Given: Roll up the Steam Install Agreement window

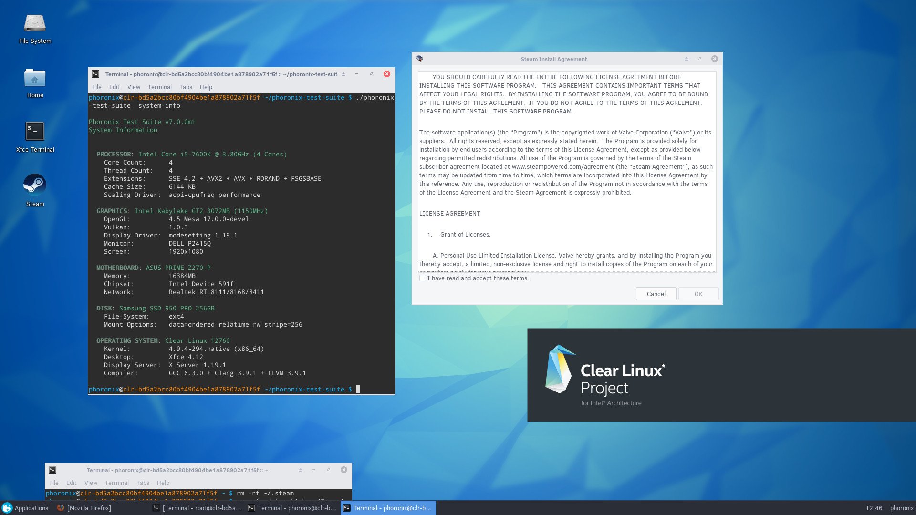Looking at the screenshot, I should point(686,59).
